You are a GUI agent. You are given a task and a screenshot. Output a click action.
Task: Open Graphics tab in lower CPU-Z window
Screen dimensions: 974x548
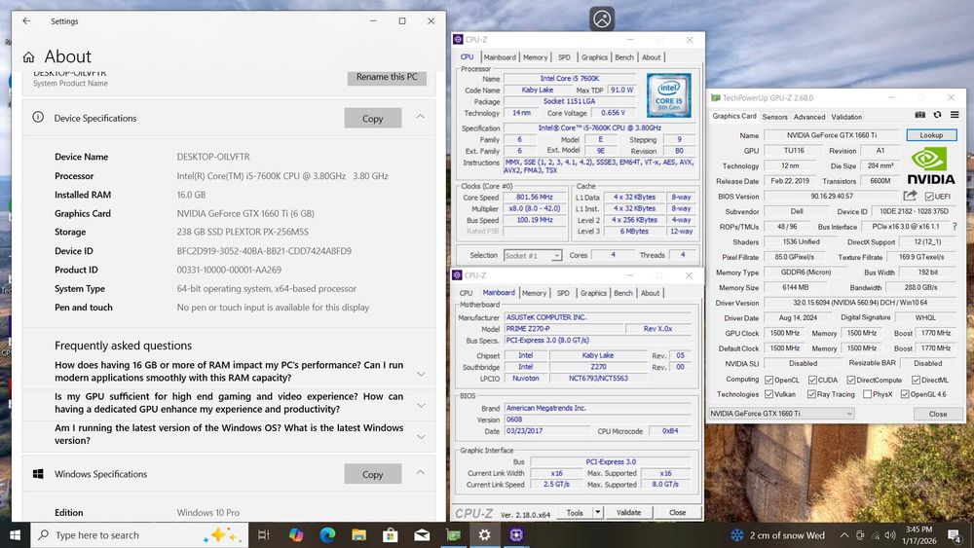click(593, 293)
